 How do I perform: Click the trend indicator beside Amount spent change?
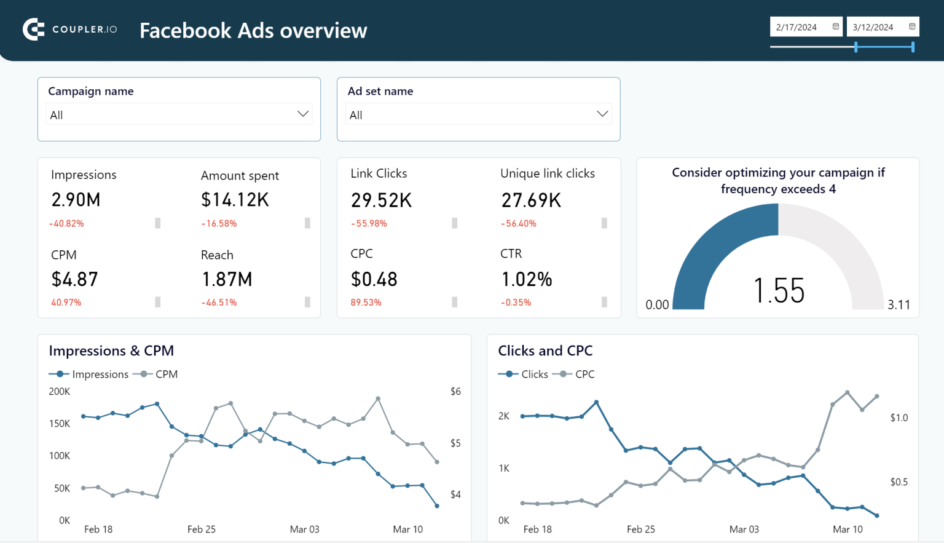[x=307, y=223]
